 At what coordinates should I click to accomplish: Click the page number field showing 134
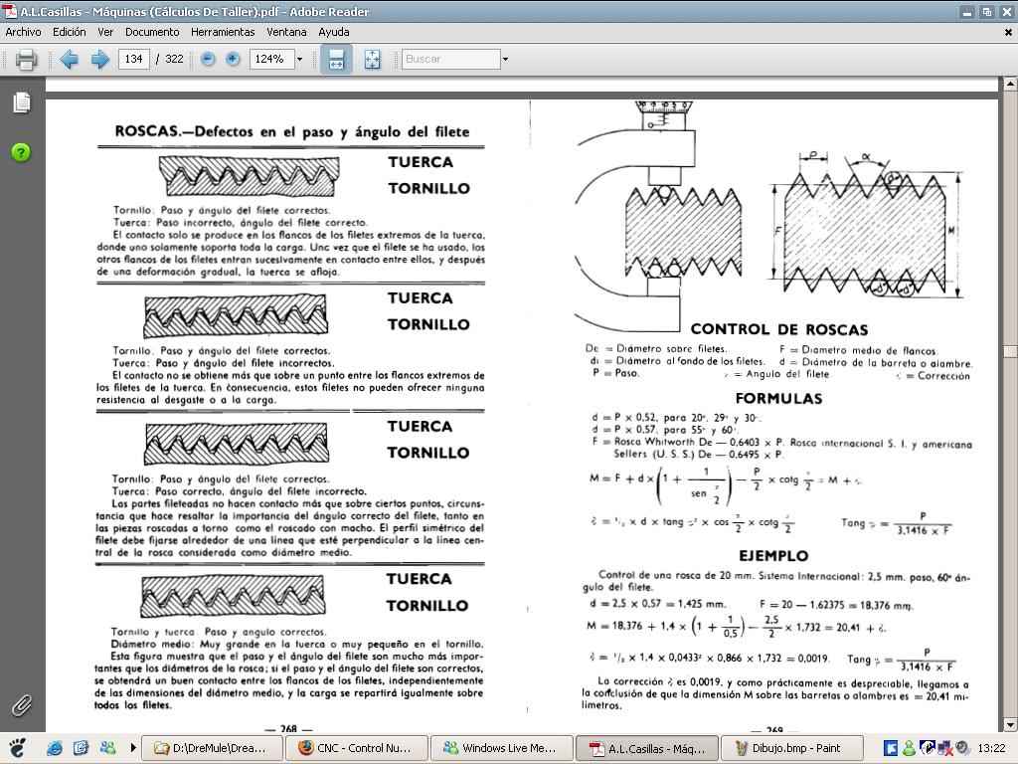coord(134,59)
